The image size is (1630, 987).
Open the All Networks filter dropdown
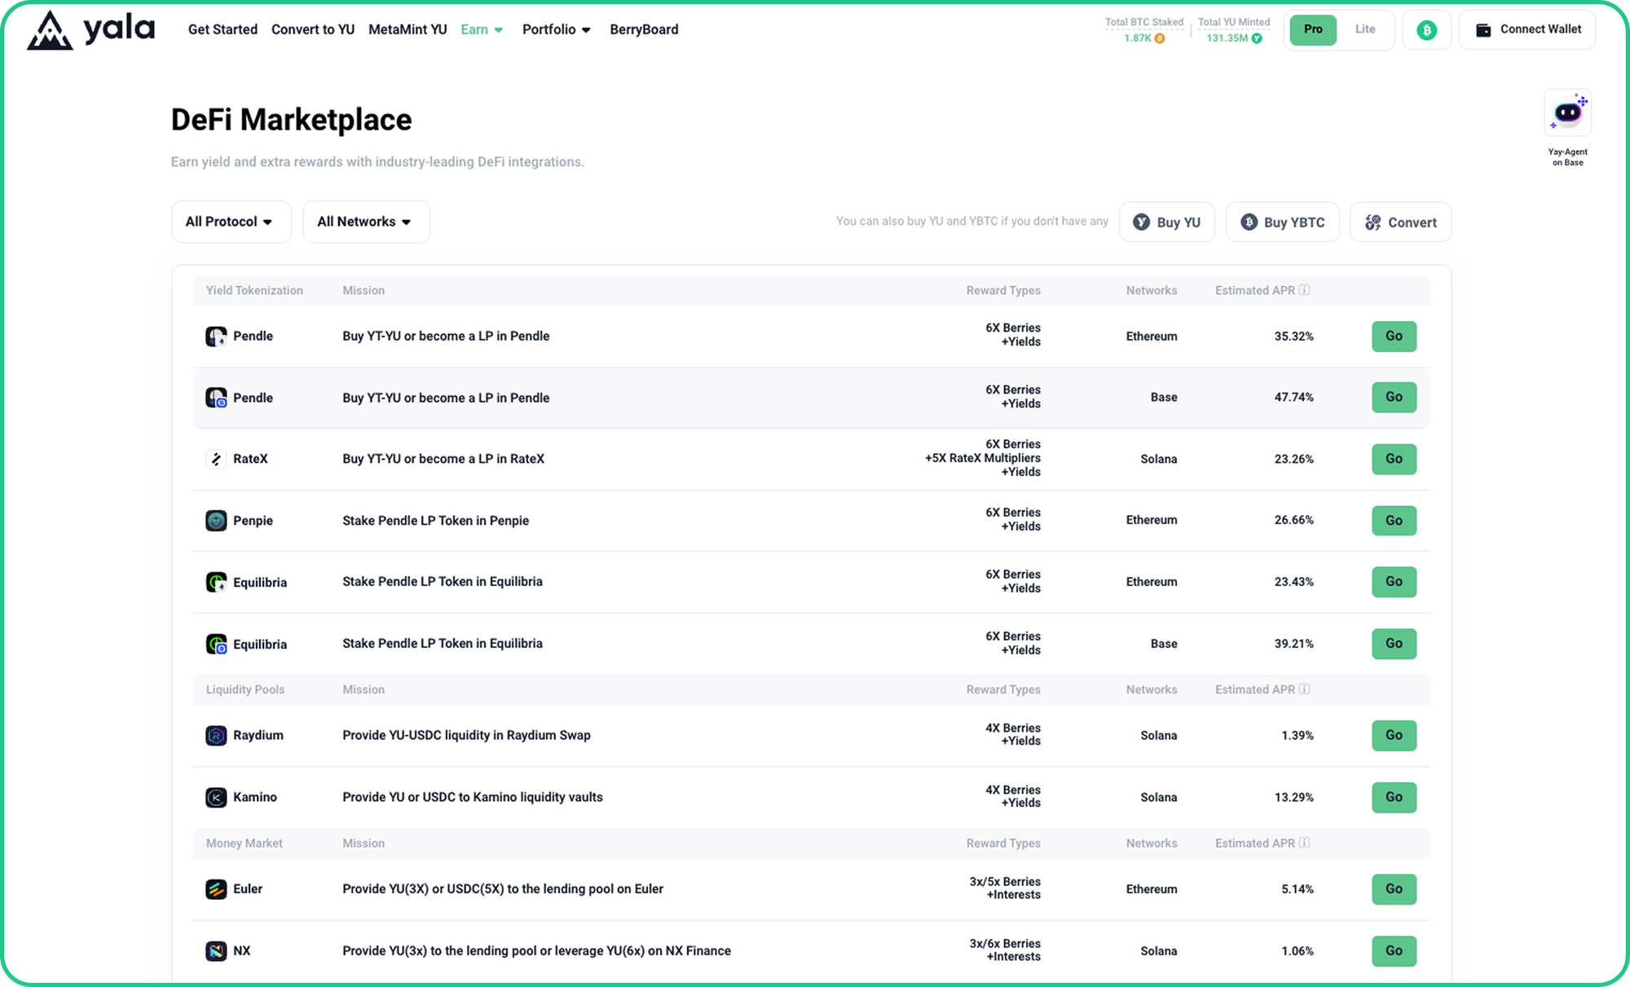click(x=366, y=222)
